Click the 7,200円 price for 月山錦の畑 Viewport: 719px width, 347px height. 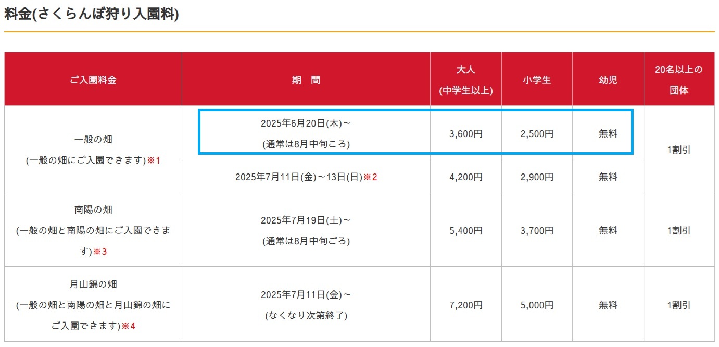pos(466,304)
